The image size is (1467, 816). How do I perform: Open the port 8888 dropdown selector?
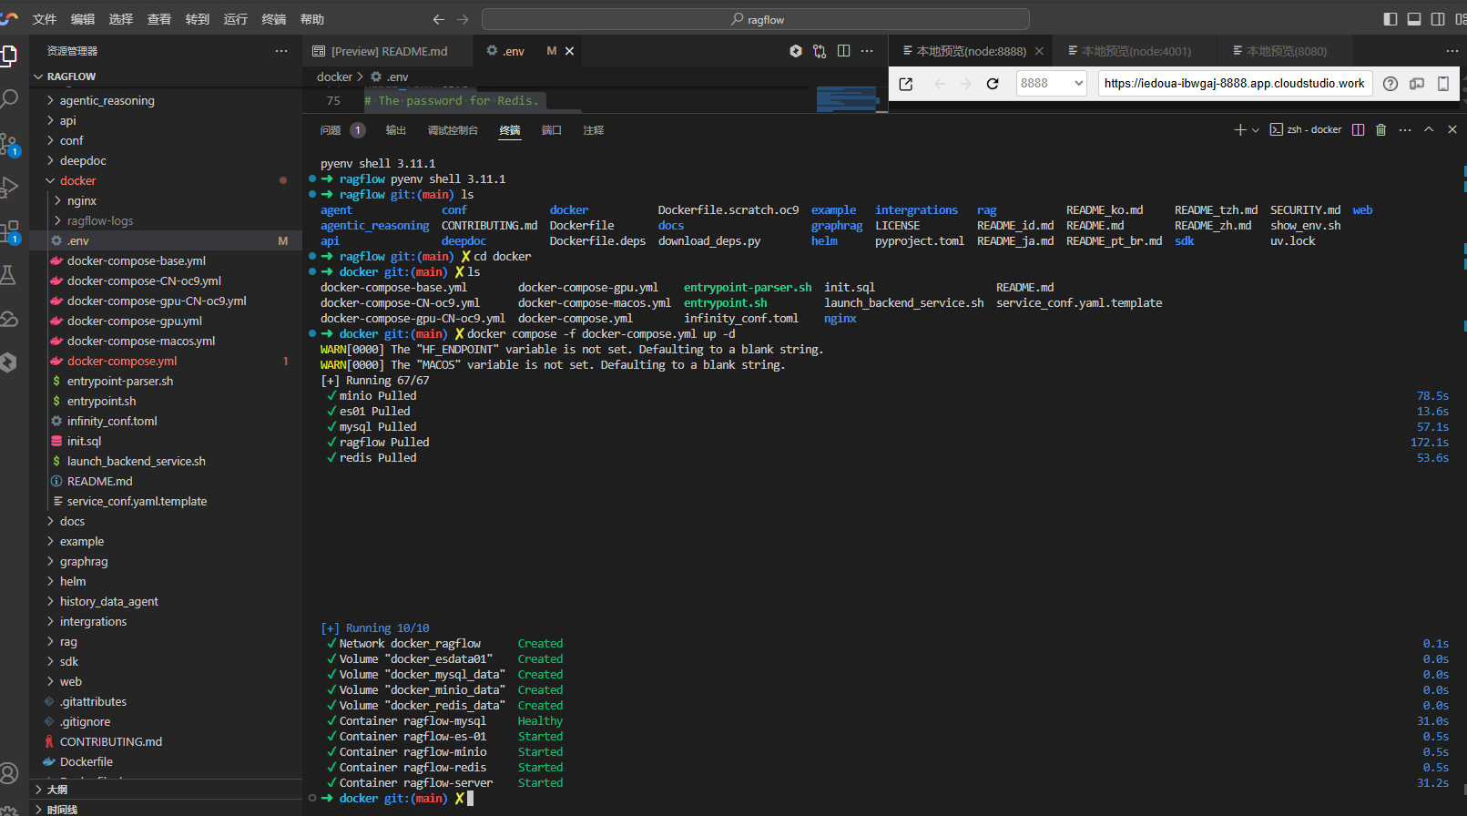click(x=1052, y=84)
